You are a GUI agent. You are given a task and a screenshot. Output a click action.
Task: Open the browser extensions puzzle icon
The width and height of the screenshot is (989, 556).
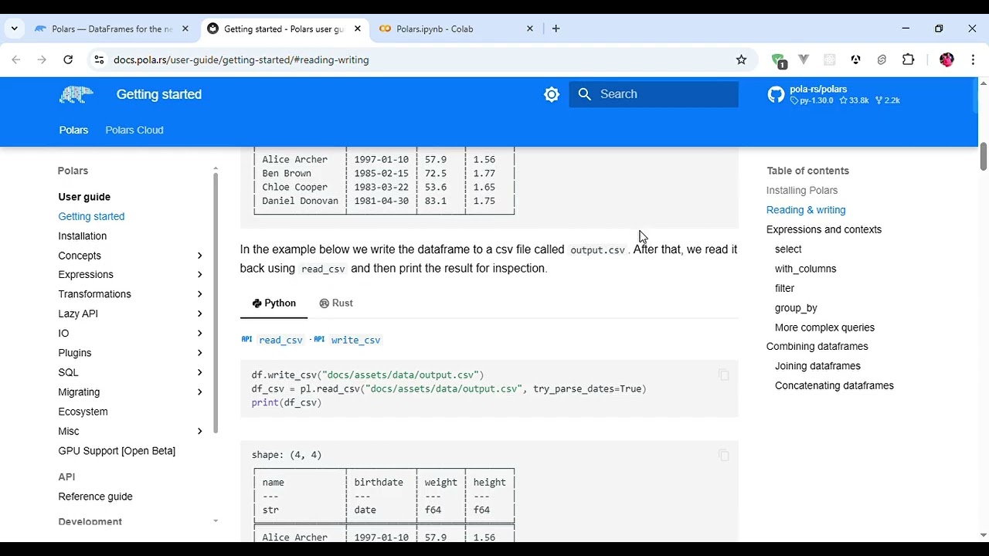click(x=908, y=59)
